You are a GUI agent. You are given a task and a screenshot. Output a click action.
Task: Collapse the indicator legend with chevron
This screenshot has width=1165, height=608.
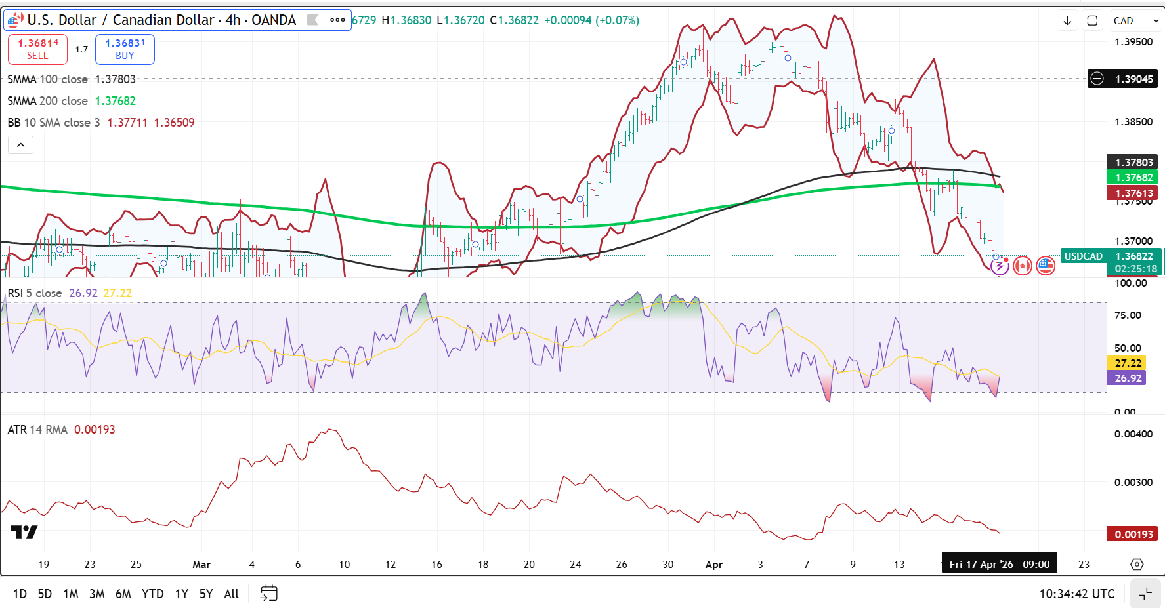tap(21, 145)
